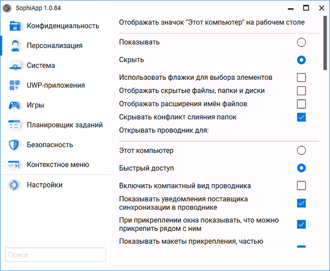Click the Планировщик заданий checklist icon
Viewport: 330px width, 271px height.
pos(14,125)
